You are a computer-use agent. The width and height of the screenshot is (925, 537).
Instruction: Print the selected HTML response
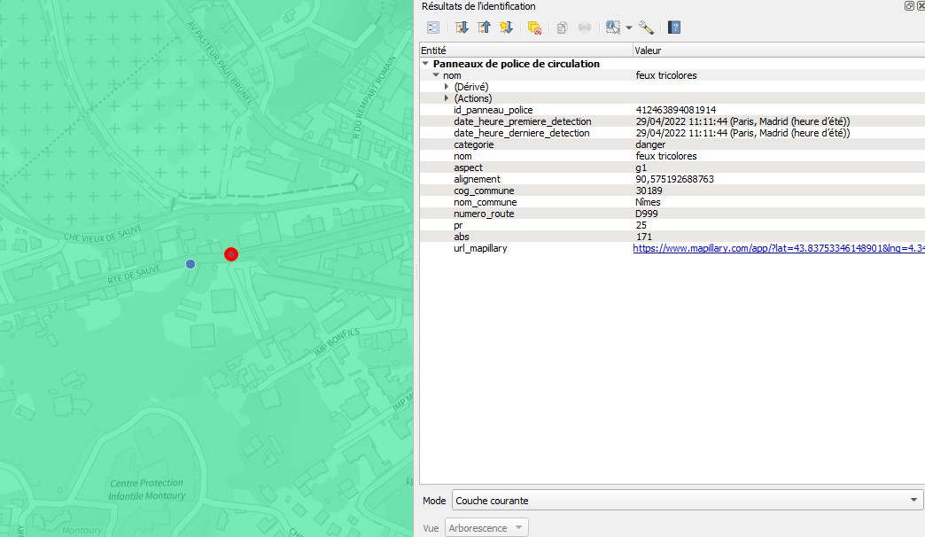585,27
